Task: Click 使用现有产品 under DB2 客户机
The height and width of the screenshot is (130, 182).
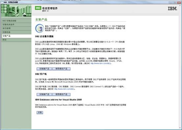Action: [x=61, y=94]
